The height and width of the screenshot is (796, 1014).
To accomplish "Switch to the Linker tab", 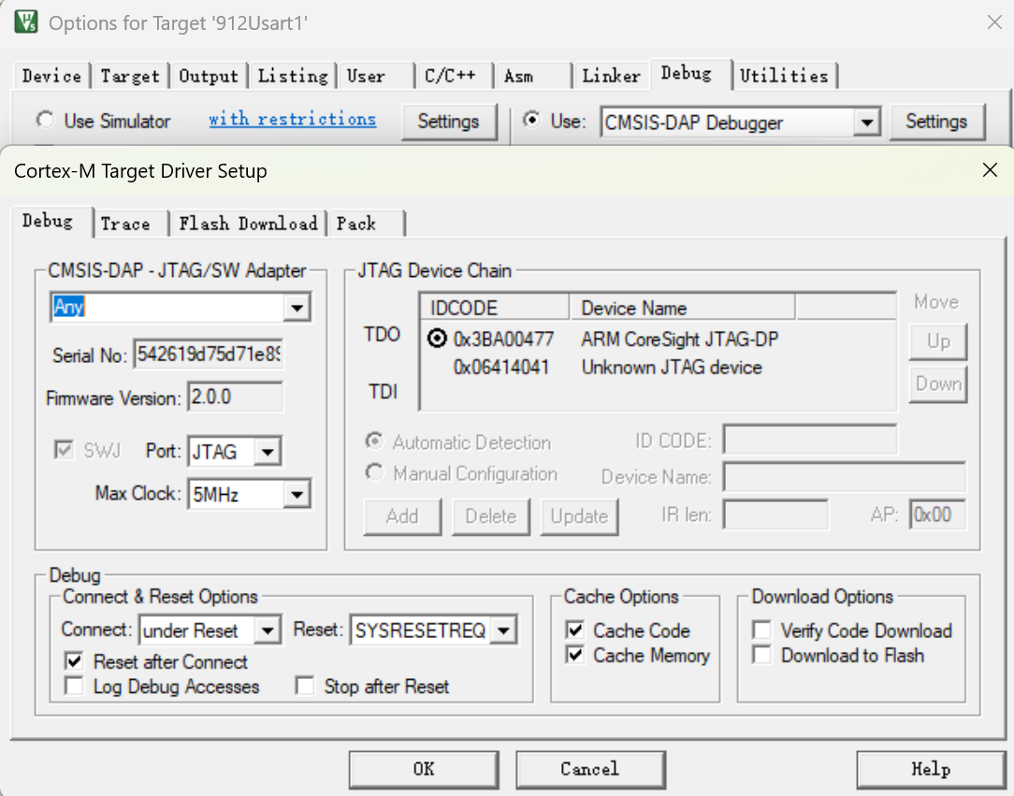I will [x=611, y=76].
